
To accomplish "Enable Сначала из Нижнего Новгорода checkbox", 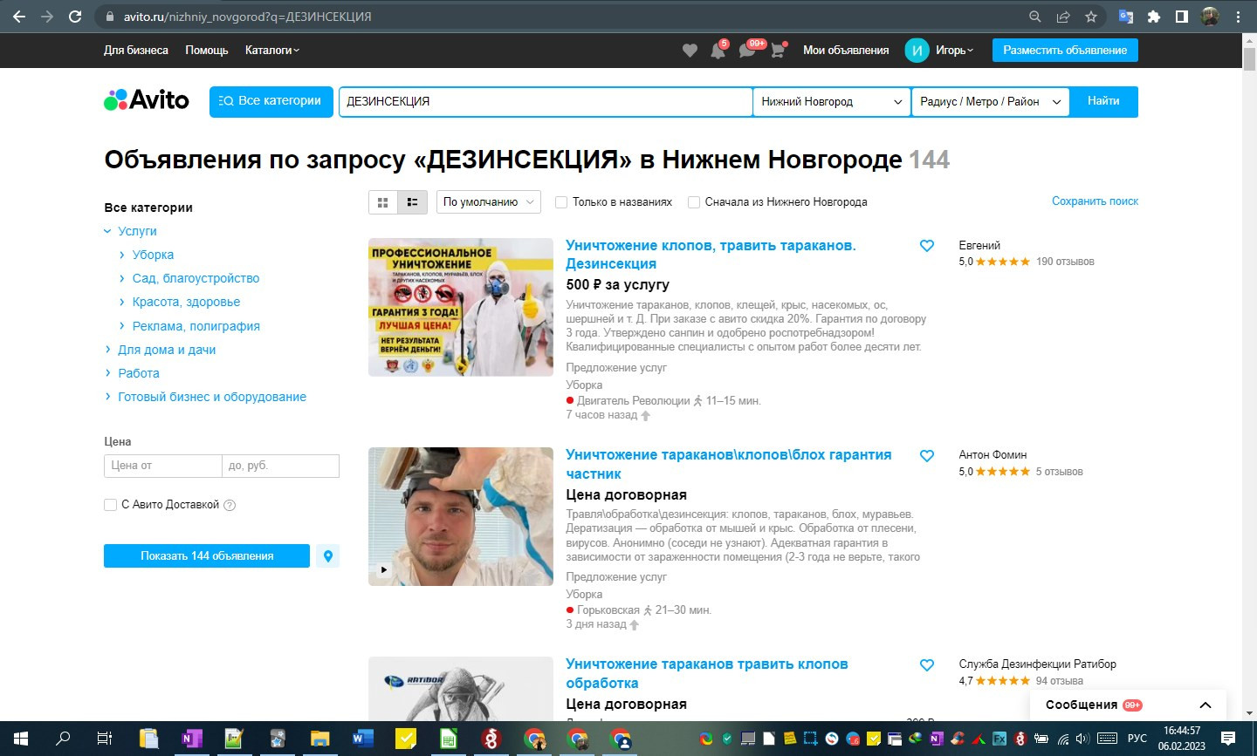I will click(694, 202).
